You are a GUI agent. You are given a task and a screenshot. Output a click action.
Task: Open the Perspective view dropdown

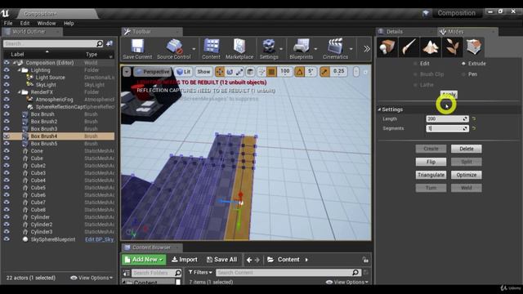[153, 72]
